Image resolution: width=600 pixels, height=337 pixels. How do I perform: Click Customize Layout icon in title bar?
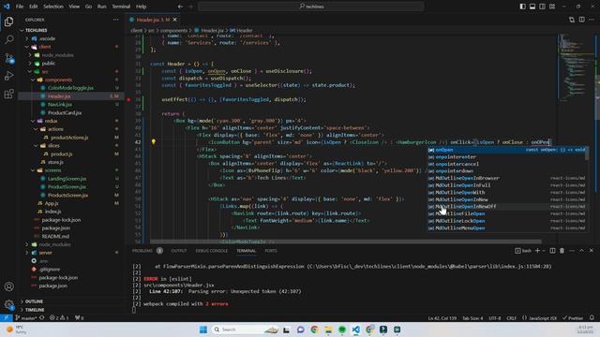coord(552,7)
